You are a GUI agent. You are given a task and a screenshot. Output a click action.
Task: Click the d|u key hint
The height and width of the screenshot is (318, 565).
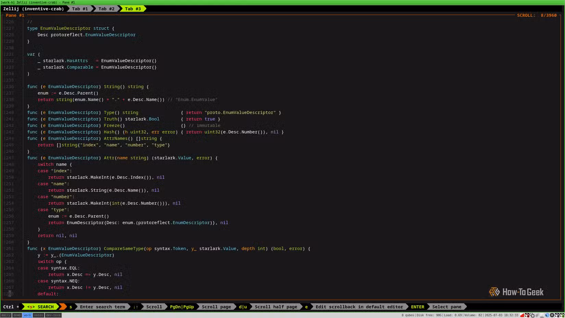click(x=243, y=307)
